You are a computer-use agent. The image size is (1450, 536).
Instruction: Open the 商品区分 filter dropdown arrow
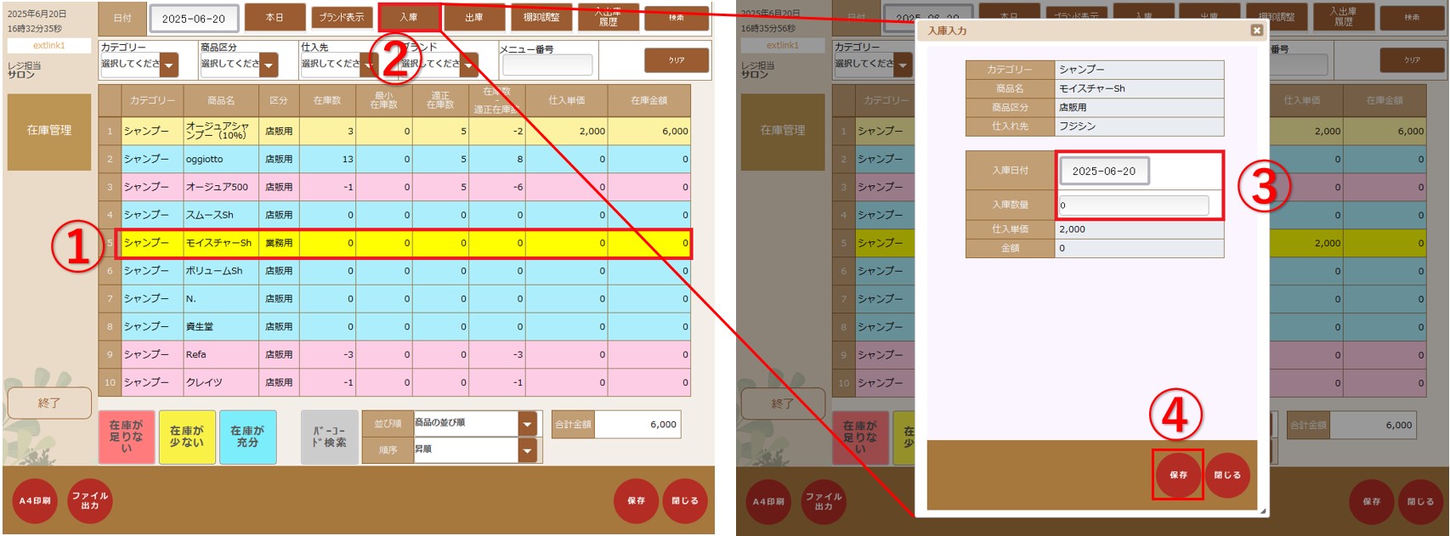(x=269, y=64)
